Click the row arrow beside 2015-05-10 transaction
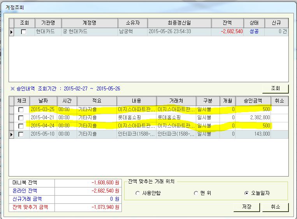Image resolution: width=297 pixels, height=219 pixels. coord(11,134)
